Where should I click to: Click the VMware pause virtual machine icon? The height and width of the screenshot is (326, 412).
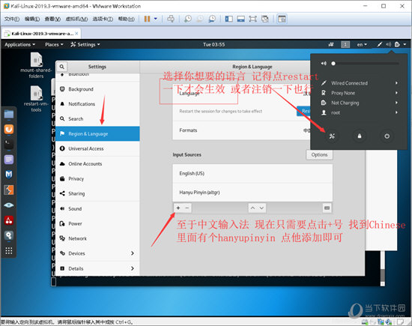pos(147,19)
